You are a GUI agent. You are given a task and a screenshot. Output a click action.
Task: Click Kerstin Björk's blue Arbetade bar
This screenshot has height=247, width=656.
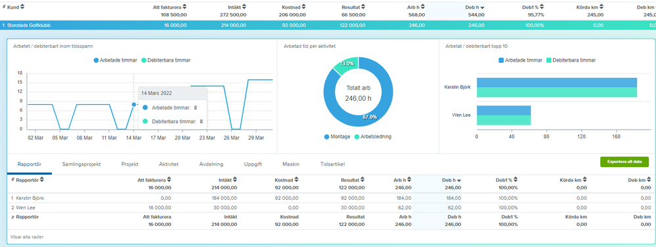pyautogui.click(x=557, y=83)
